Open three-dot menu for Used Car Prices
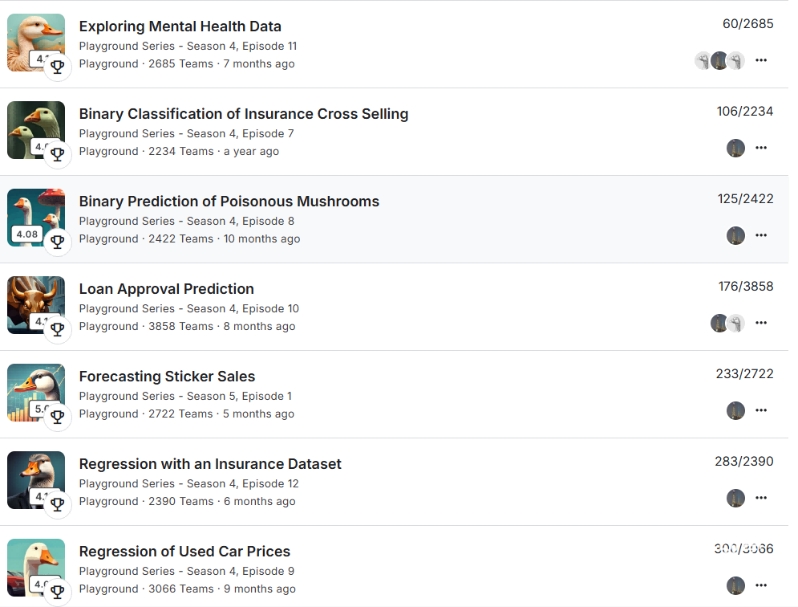This screenshot has width=798, height=607. [761, 585]
